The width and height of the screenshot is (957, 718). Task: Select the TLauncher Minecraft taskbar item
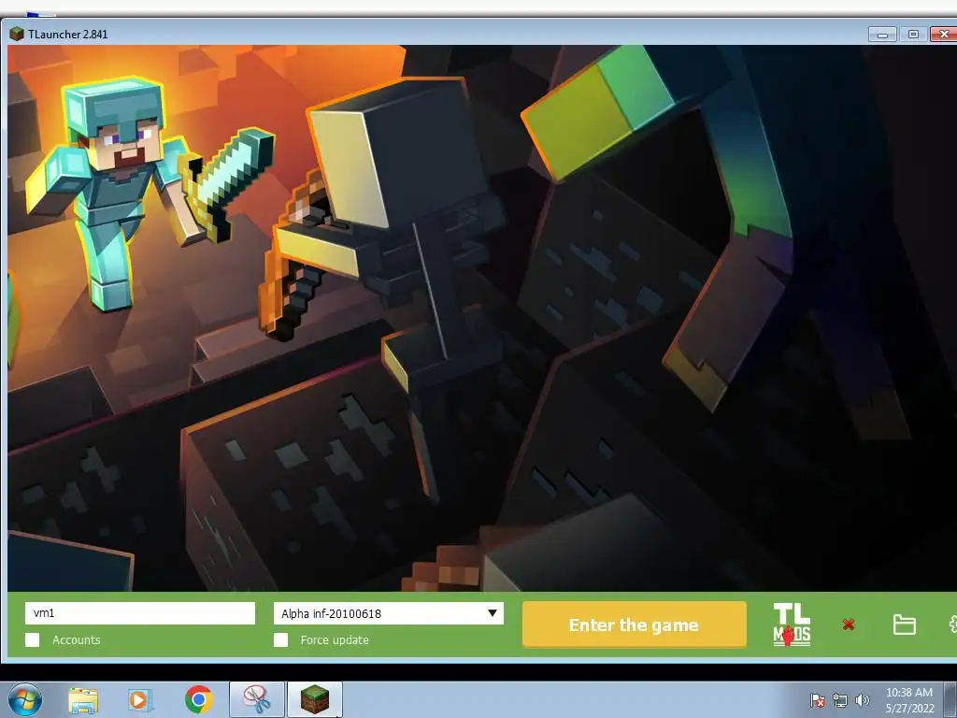pyautogui.click(x=315, y=699)
